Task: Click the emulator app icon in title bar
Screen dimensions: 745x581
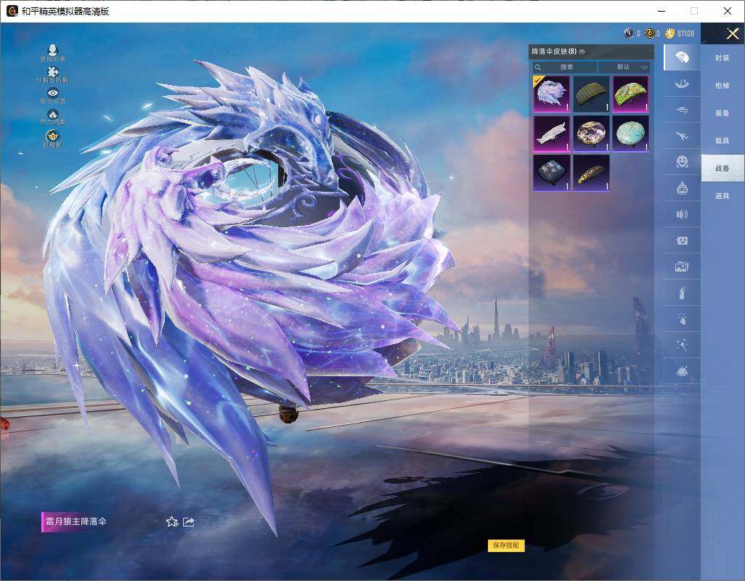Action: pyautogui.click(x=12, y=11)
